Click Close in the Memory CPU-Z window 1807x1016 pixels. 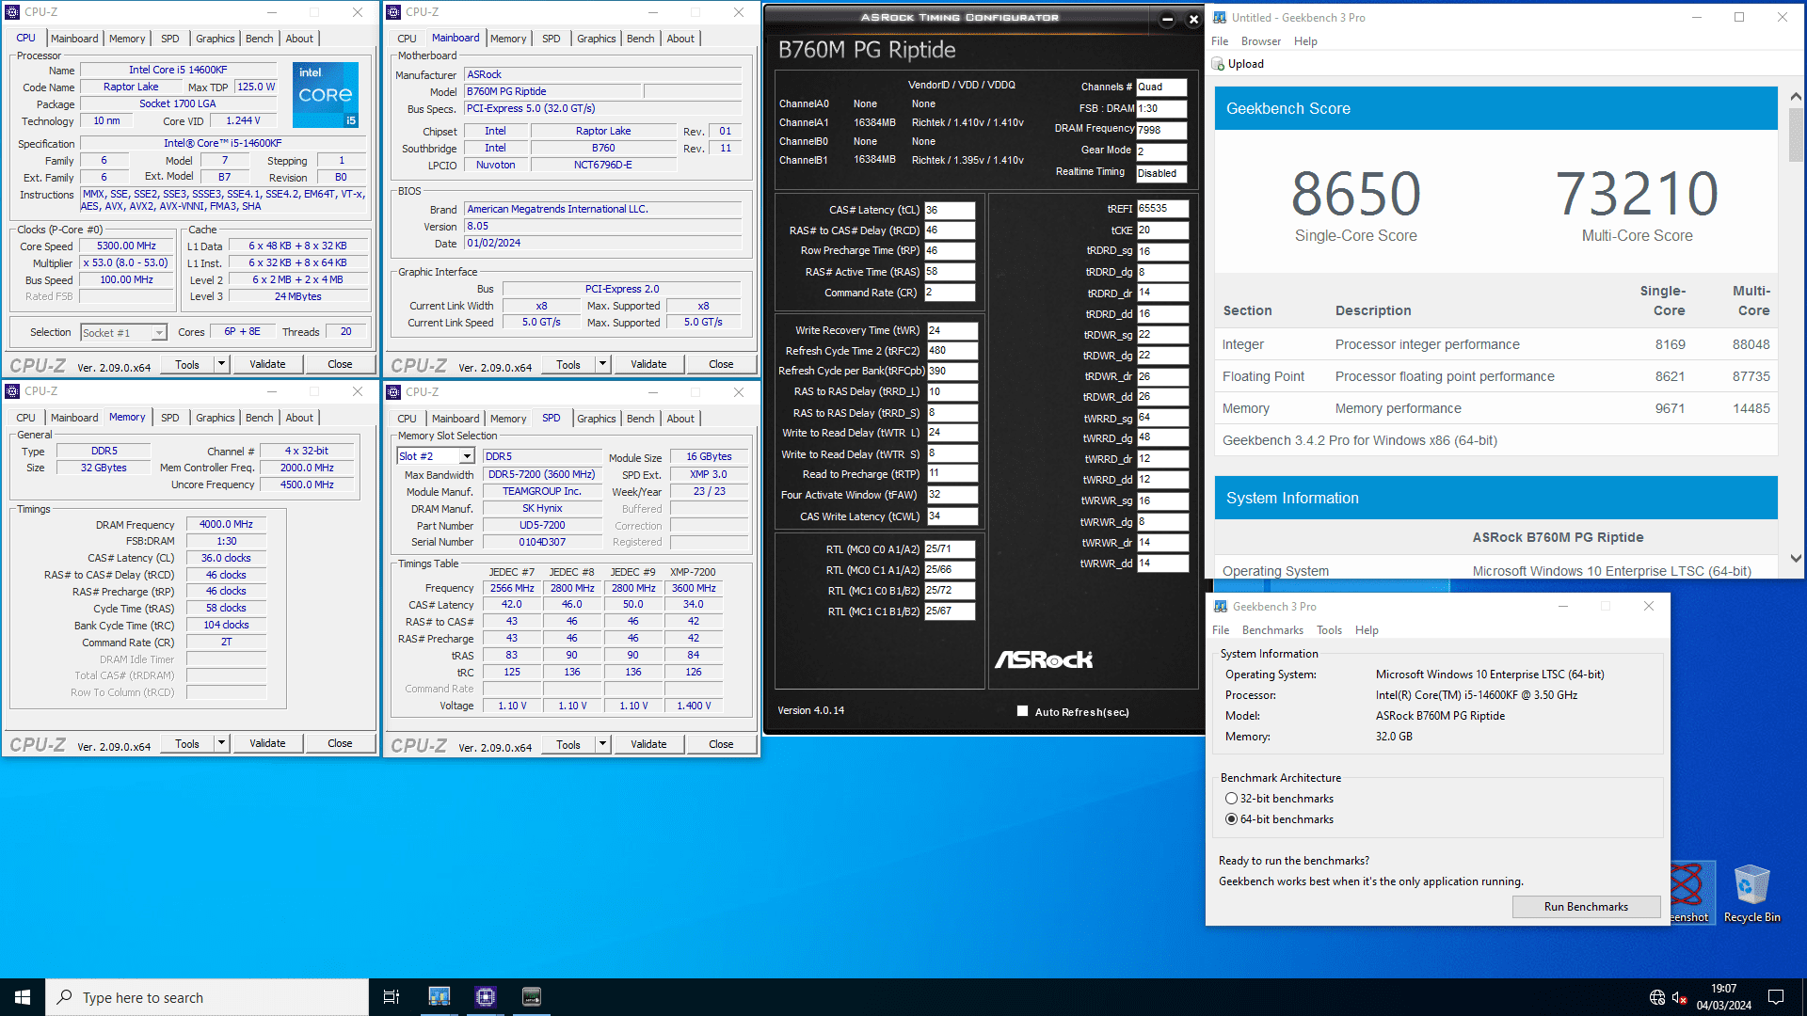click(x=340, y=743)
